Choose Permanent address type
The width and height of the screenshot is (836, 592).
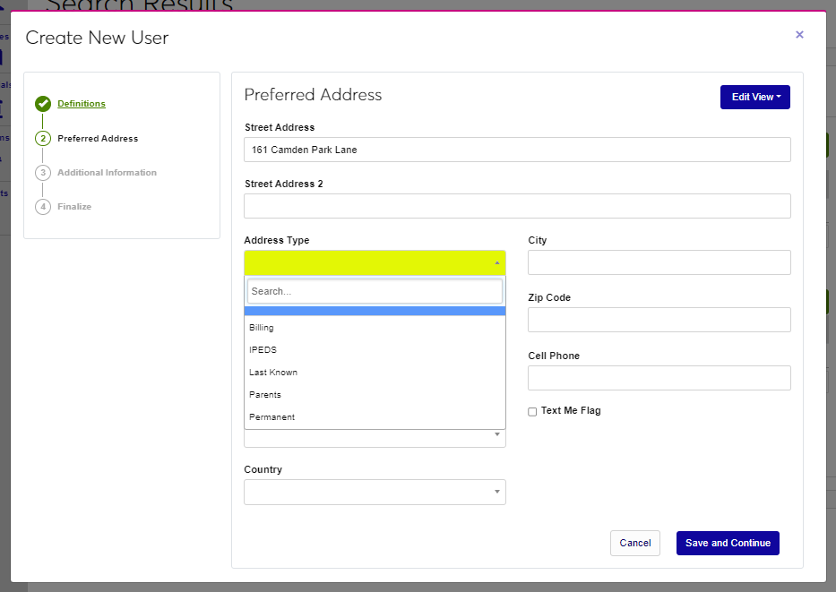[271, 417]
